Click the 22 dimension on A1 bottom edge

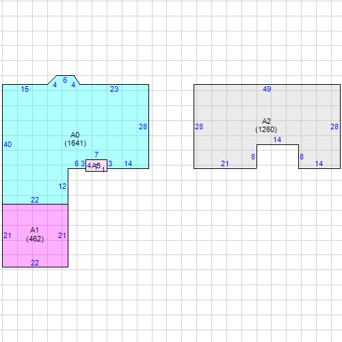(35, 263)
